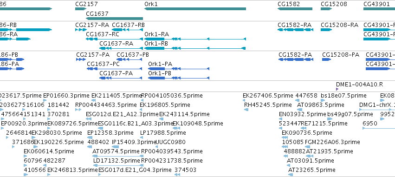Click the IP15409.3prime EST glyph
Screen dimensions: 395x177
click(115, 147)
